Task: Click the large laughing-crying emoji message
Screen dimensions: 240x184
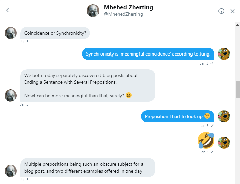Action: click(x=206, y=140)
